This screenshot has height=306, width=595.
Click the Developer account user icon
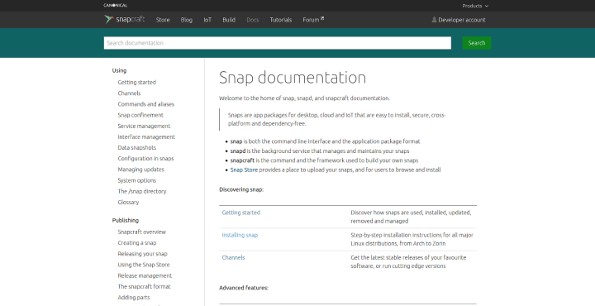tap(434, 20)
